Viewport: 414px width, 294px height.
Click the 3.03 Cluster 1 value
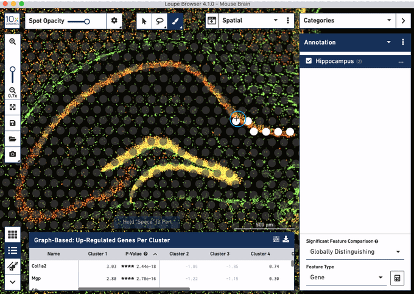click(x=111, y=266)
